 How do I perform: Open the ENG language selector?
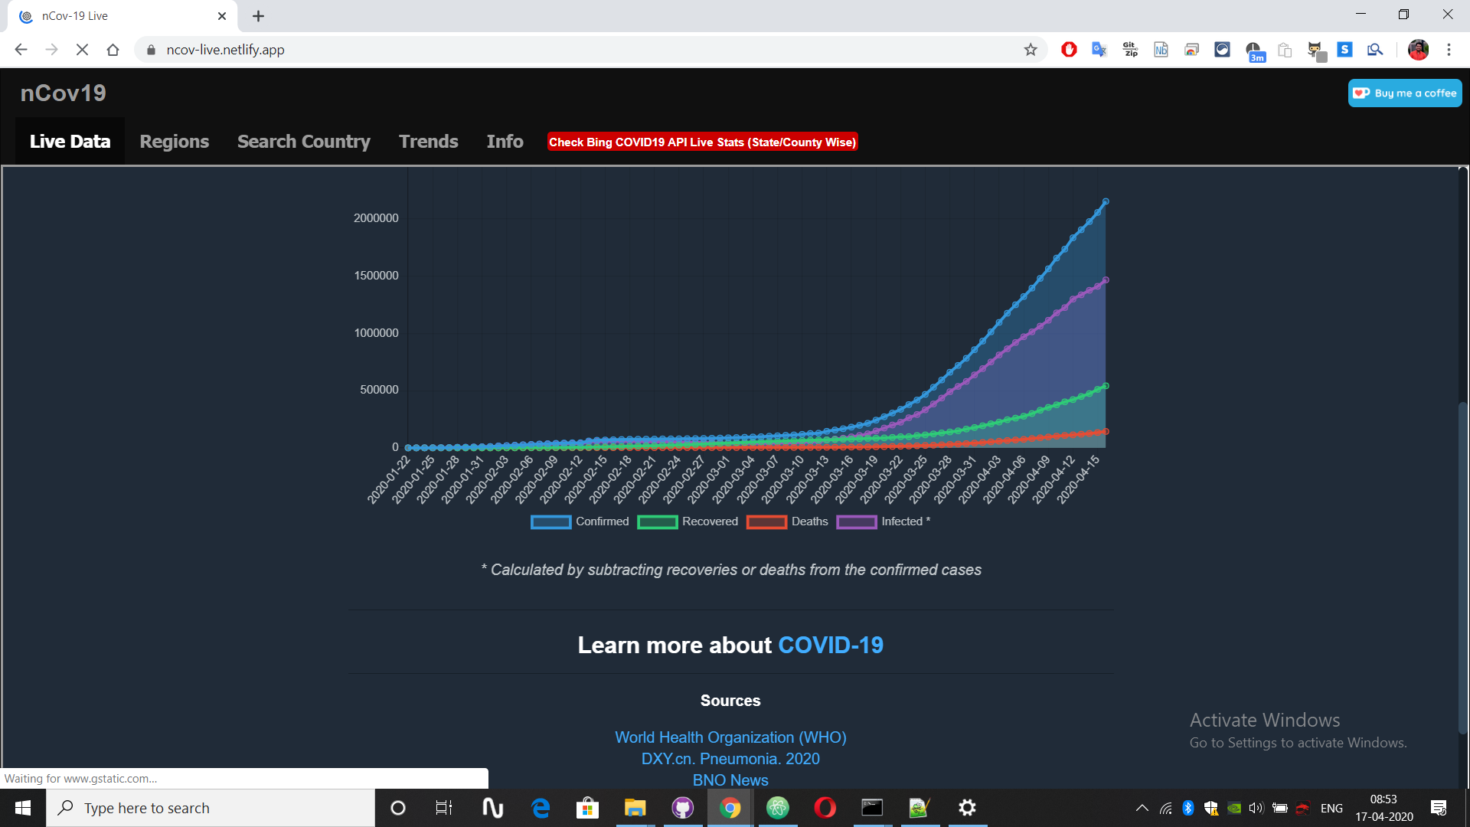1332,808
